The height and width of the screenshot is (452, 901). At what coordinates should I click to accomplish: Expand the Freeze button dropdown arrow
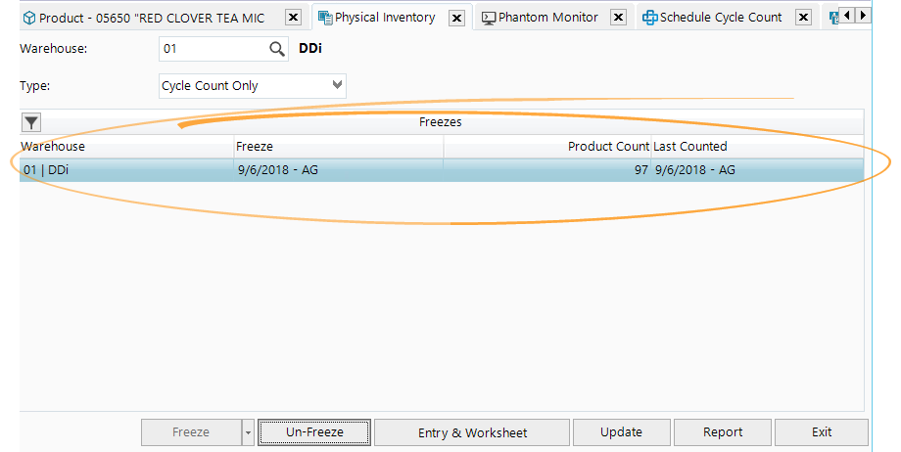tap(248, 432)
